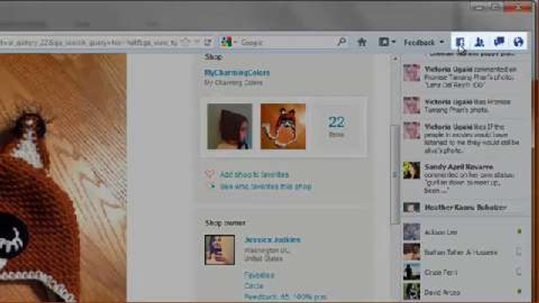Open the friend requests icon in toolbar
The width and height of the screenshot is (539, 303).
point(479,42)
